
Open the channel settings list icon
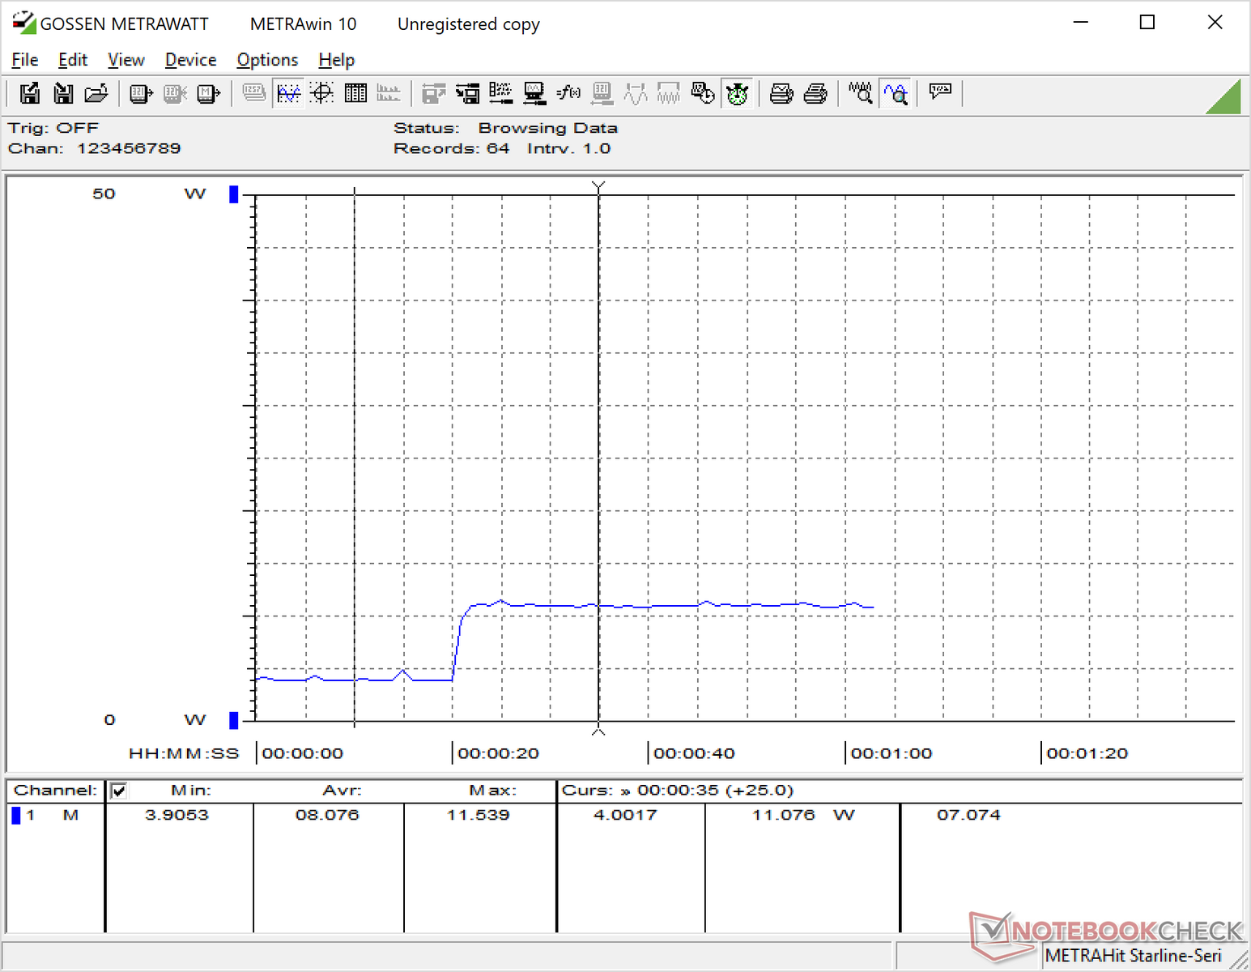click(500, 94)
